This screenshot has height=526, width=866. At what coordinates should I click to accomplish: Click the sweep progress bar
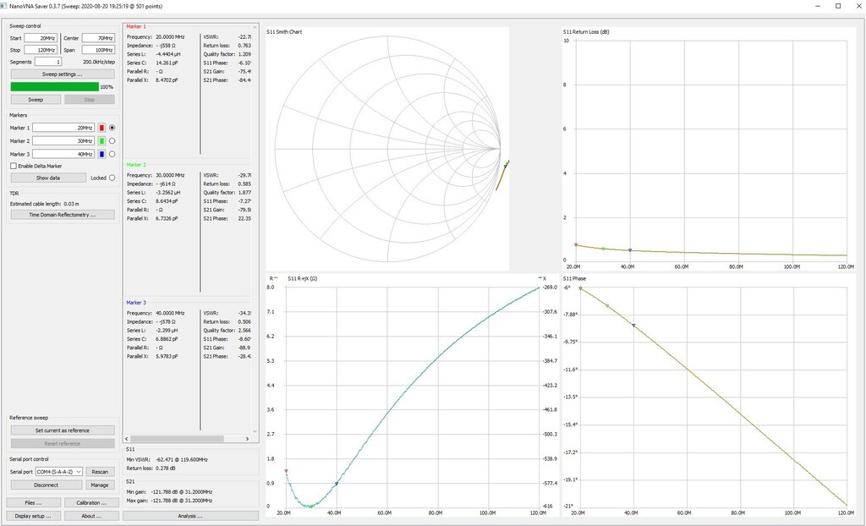click(x=55, y=87)
